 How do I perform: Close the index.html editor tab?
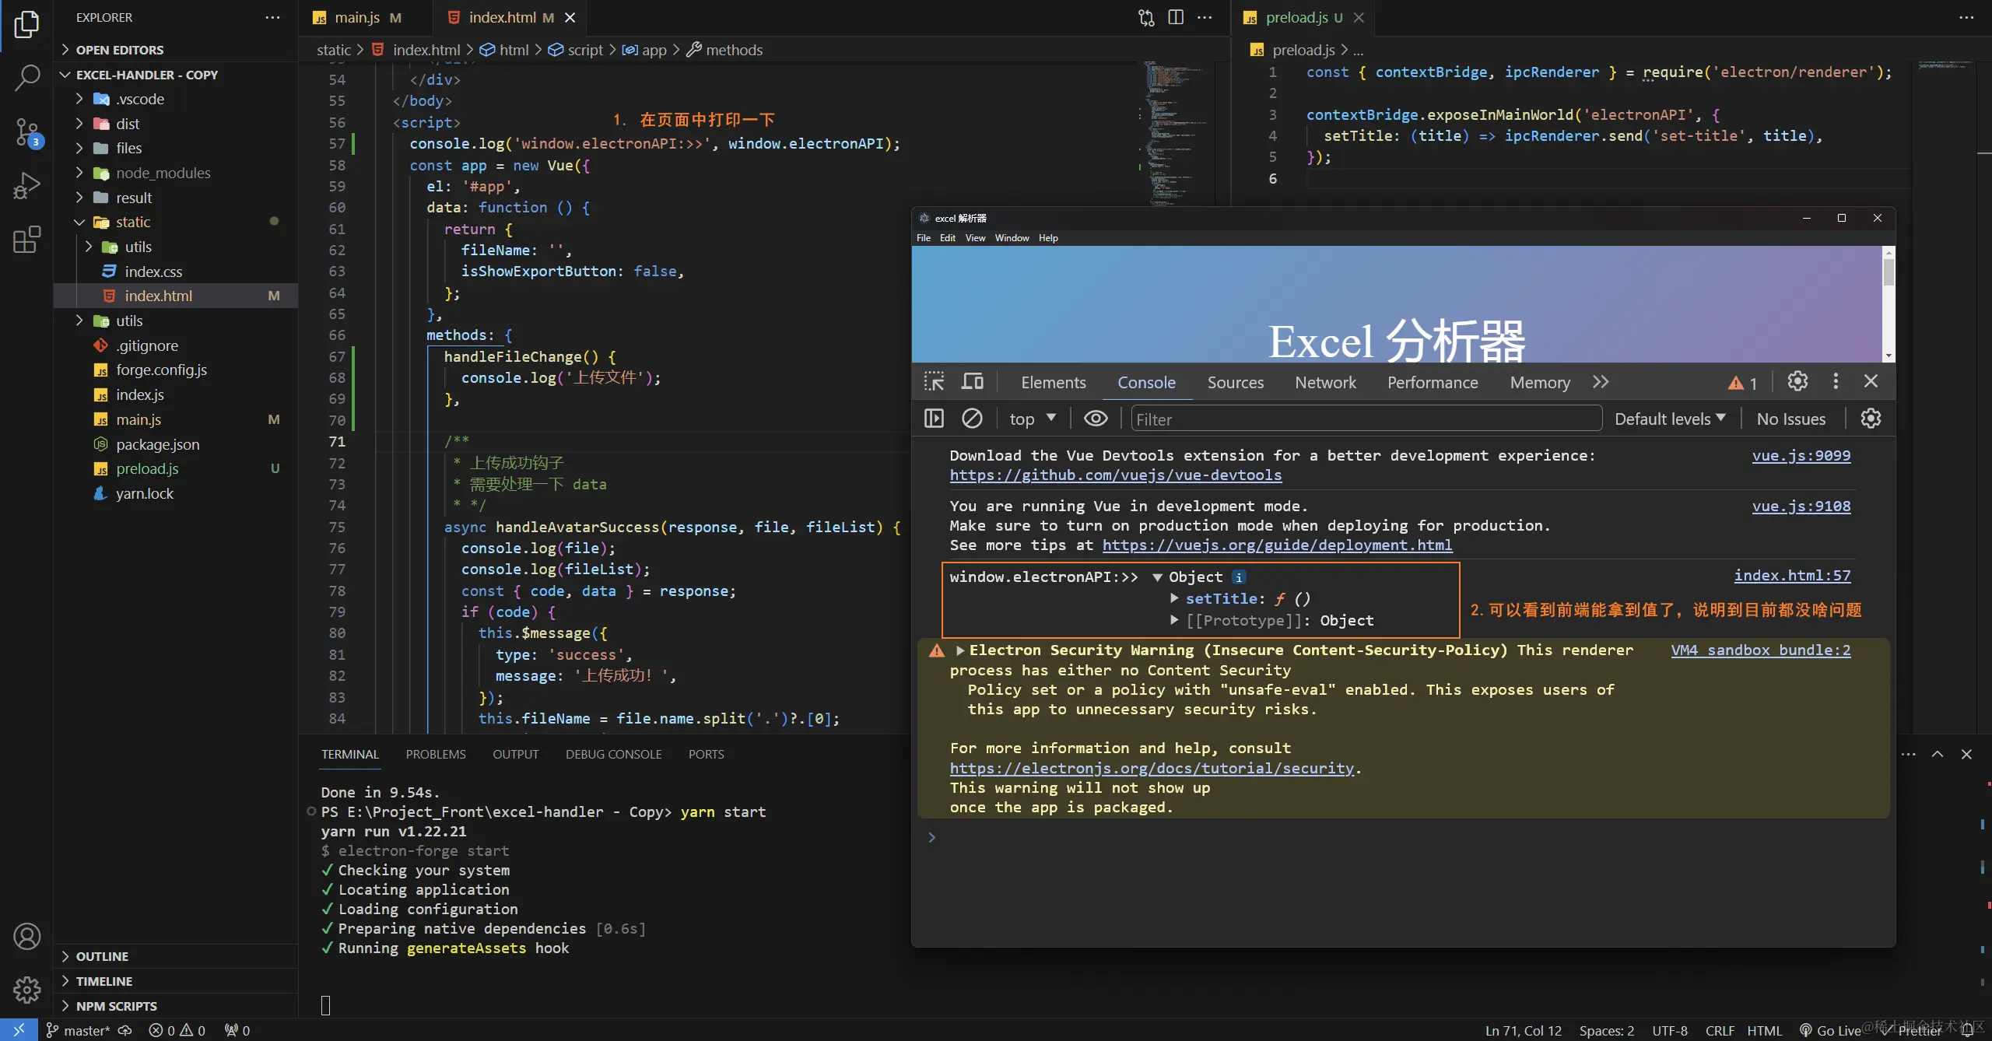570,17
